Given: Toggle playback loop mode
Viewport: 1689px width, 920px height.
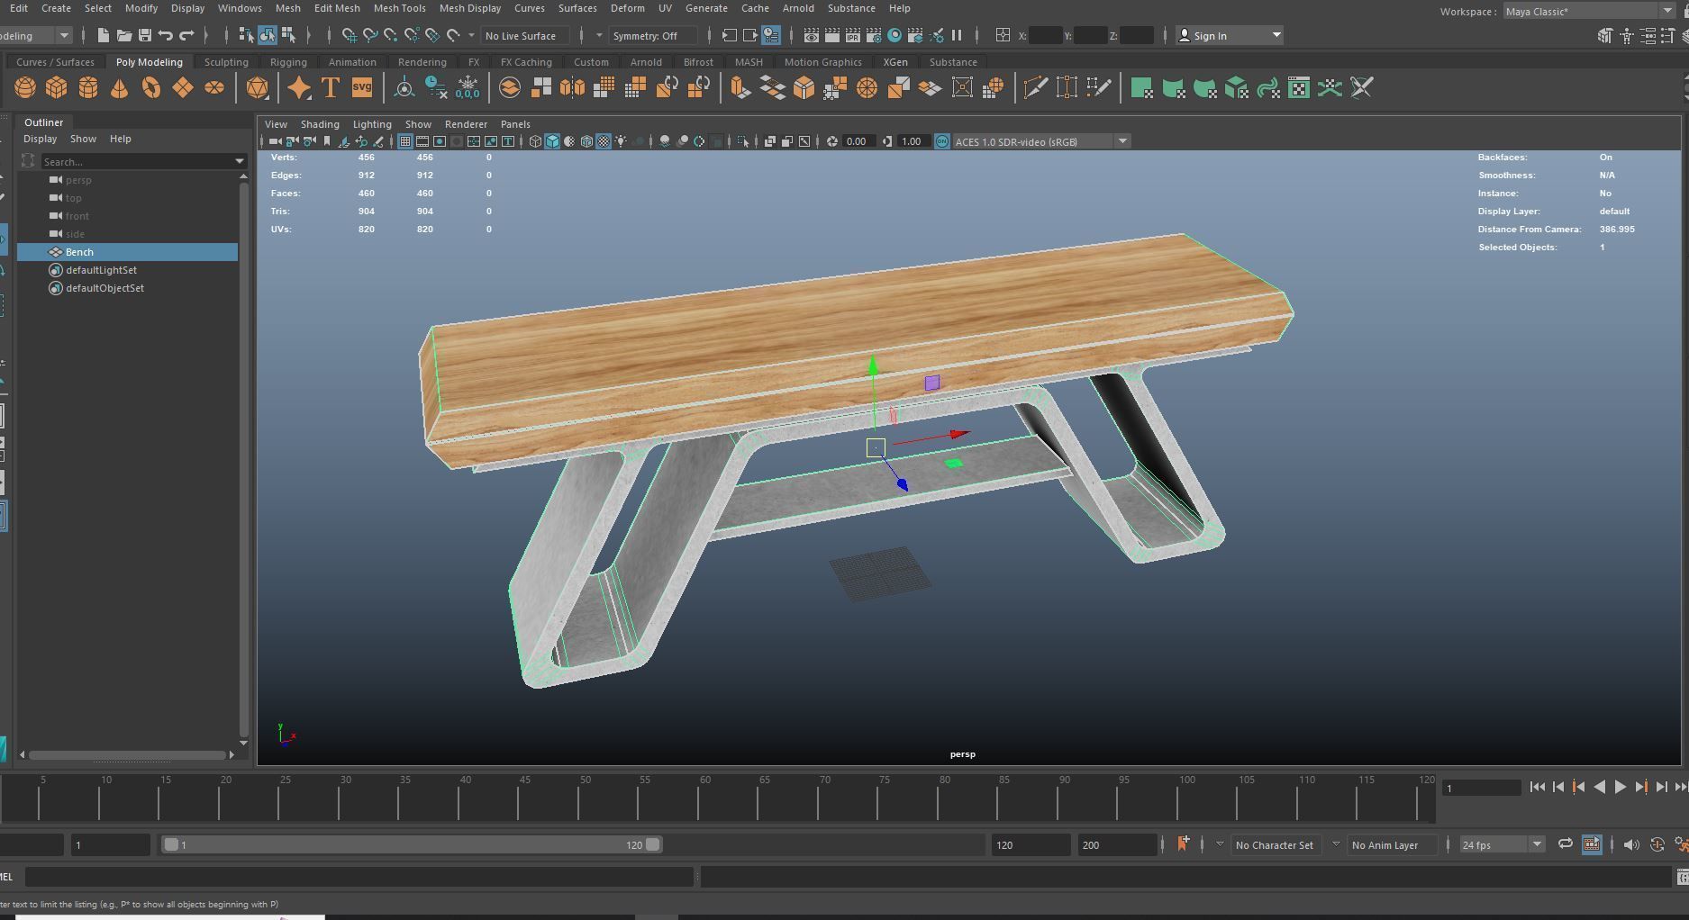Looking at the screenshot, I should click(x=1566, y=844).
